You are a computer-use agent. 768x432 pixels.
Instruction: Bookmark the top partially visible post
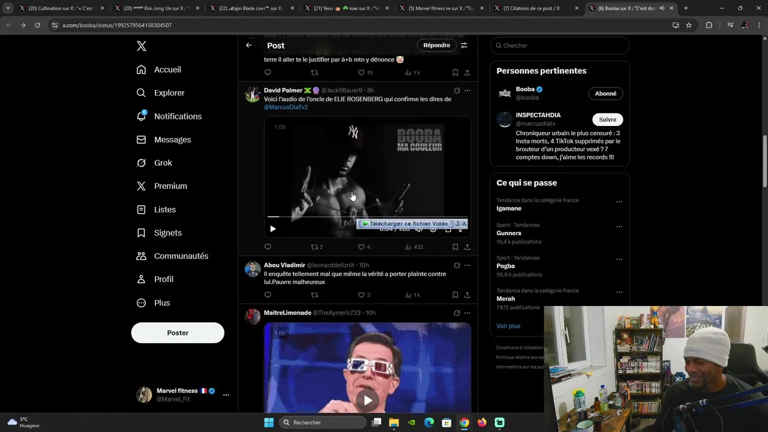[455, 73]
